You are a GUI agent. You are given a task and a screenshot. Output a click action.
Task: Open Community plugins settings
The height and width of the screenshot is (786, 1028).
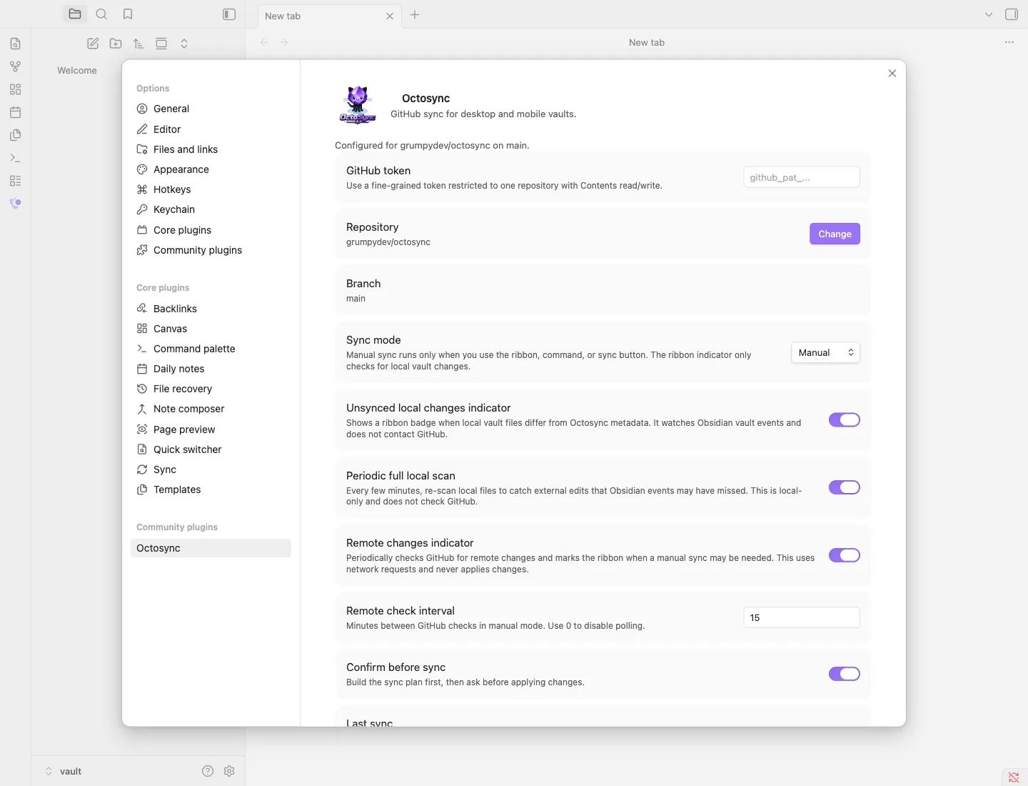(x=211, y=250)
